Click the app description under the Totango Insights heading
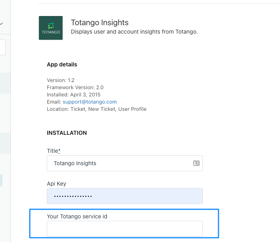 click(134, 32)
